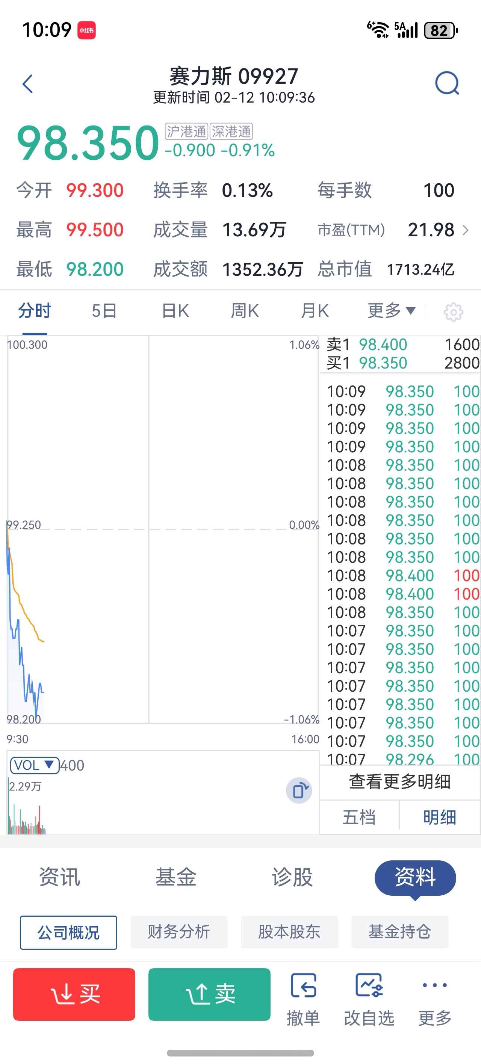481x1064 pixels.
Task: Switch order panel to 五档
Action: [359, 817]
